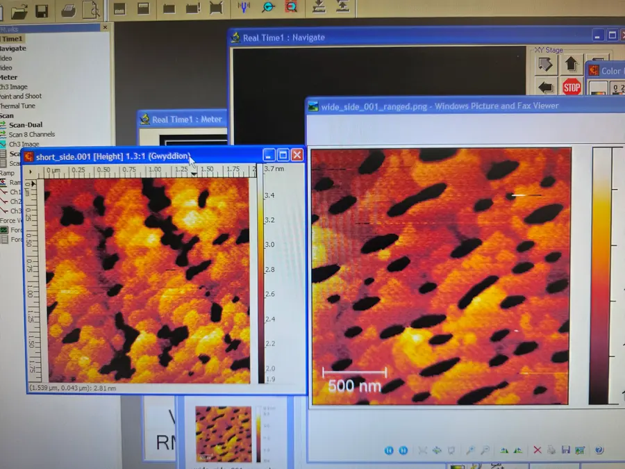Click Zoom In magnifier in Picture Viewer

(471, 450)
